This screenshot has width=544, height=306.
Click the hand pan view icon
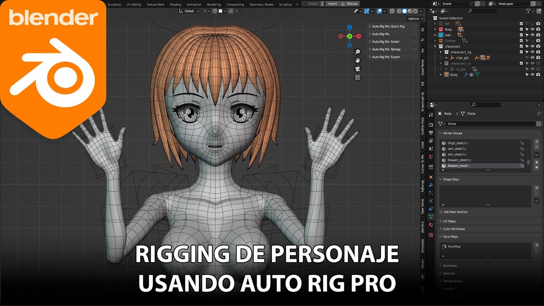[x=358, y=60]
